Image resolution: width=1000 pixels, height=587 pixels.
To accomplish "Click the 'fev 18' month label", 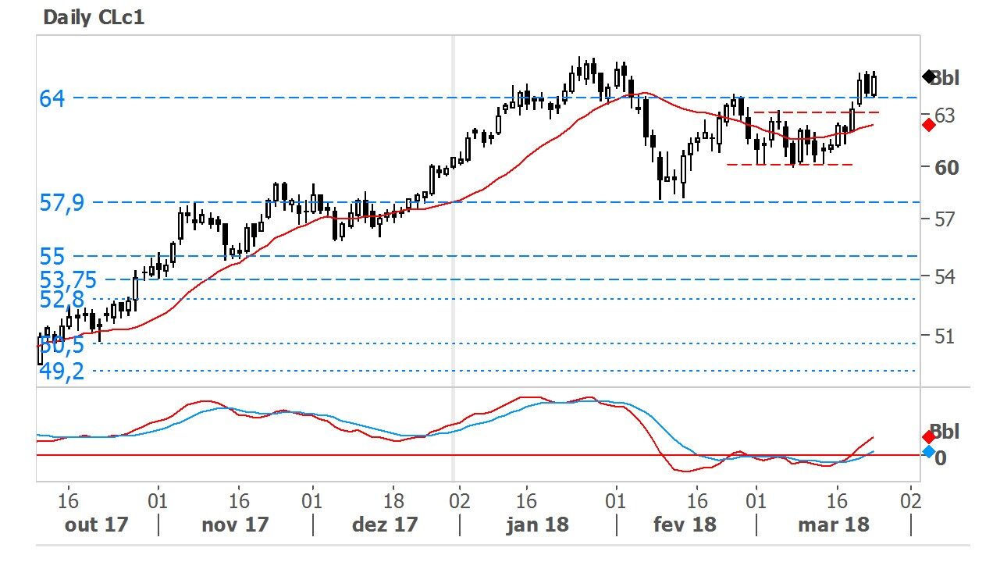I will (x=685, y=525).
